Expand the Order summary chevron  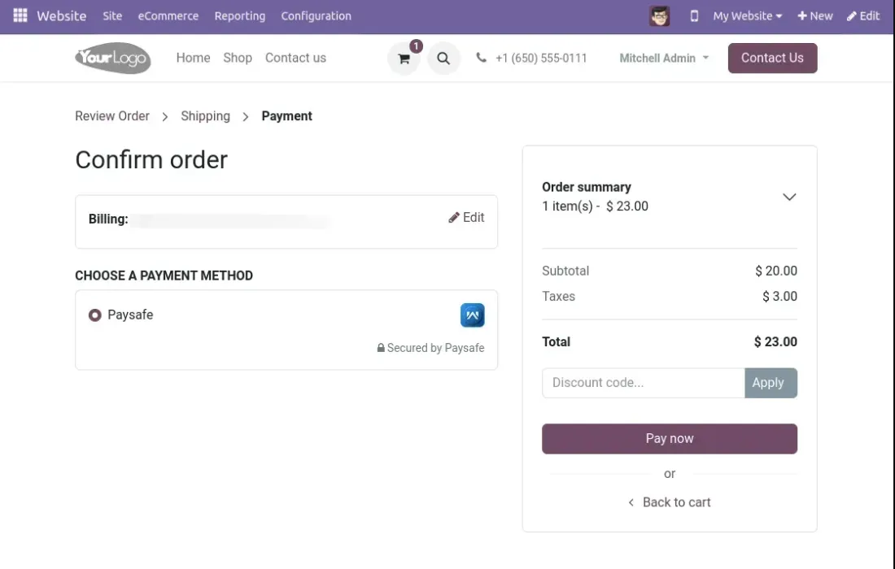pyautogui.click(x=788, y=197)
